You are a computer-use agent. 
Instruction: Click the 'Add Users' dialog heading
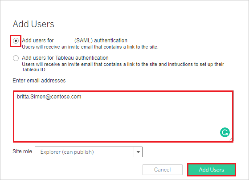pos(33,24)
